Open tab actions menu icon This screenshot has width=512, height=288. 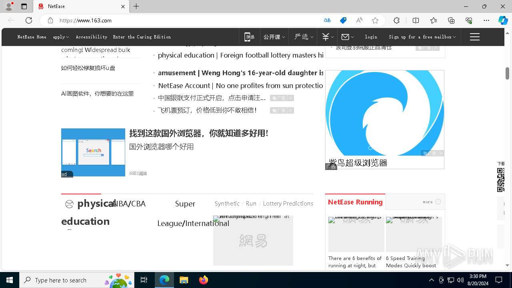tap(24, 6)
